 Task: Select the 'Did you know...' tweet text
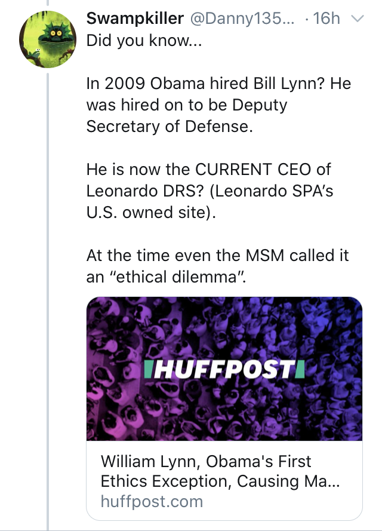click(x=144, y=41)
